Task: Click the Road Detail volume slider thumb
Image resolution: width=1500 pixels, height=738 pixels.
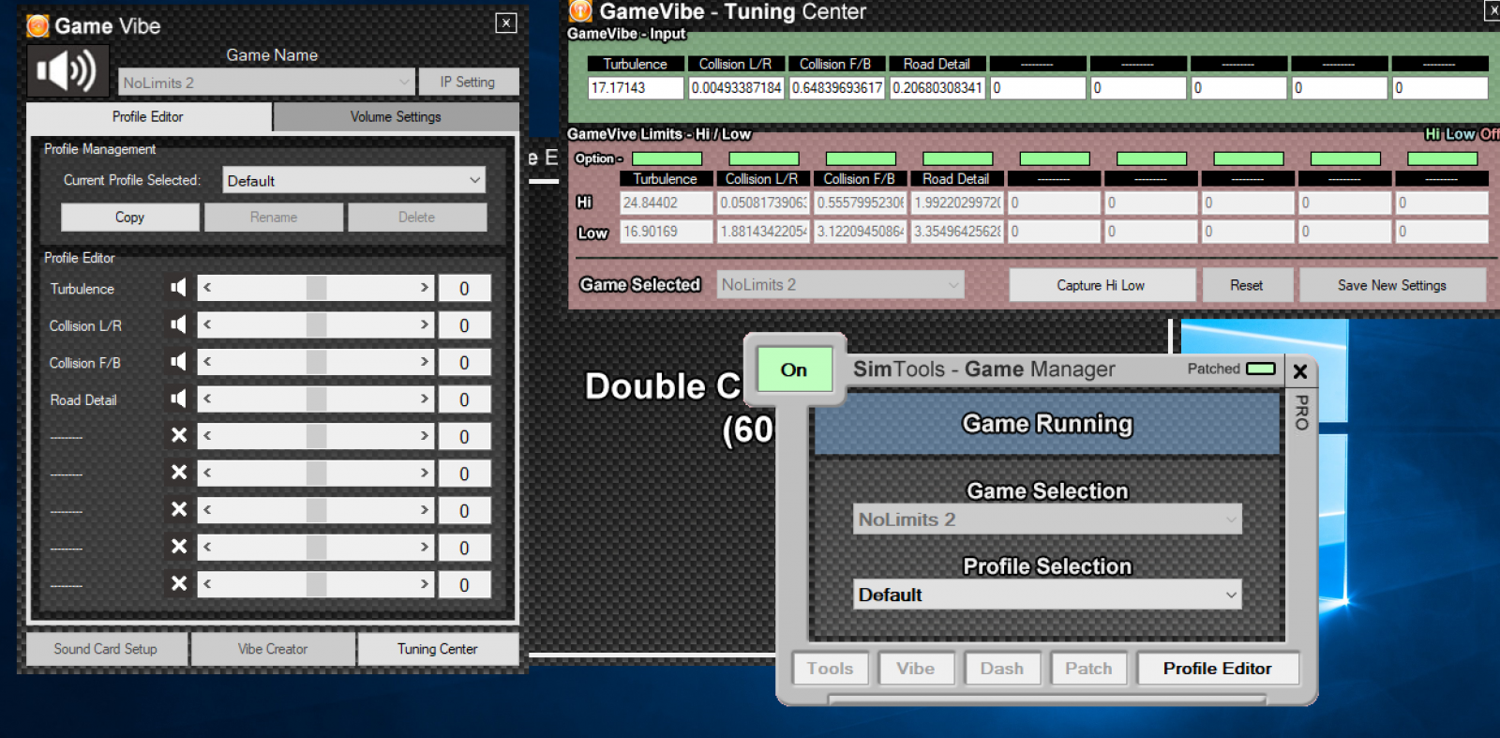Action: (316, 399)
